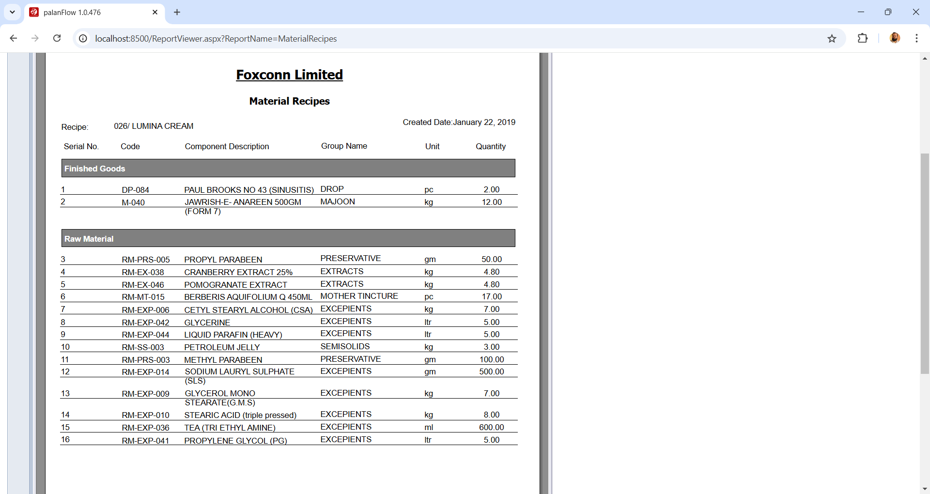
Task: Click the DROP group name
Action: coord(332,189)
